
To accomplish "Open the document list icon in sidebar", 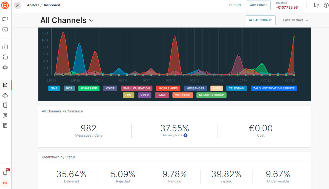I will pyautogui.click(x=5, y=105).
